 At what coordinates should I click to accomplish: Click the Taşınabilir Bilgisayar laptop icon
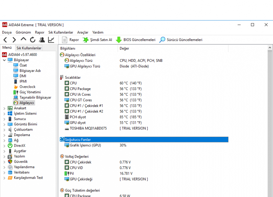tap(16, 98)
